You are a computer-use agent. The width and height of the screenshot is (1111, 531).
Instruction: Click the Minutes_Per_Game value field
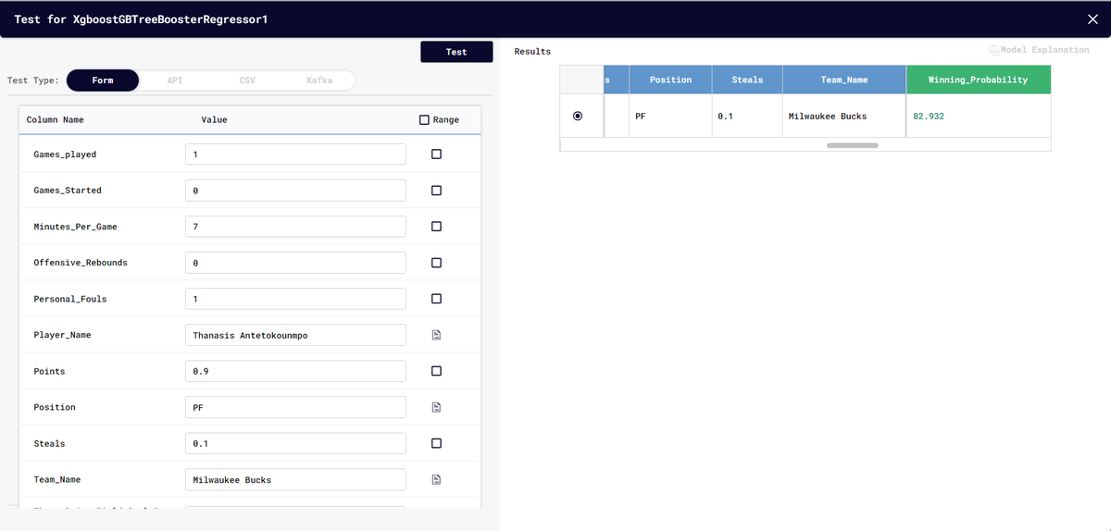point(295,227)
